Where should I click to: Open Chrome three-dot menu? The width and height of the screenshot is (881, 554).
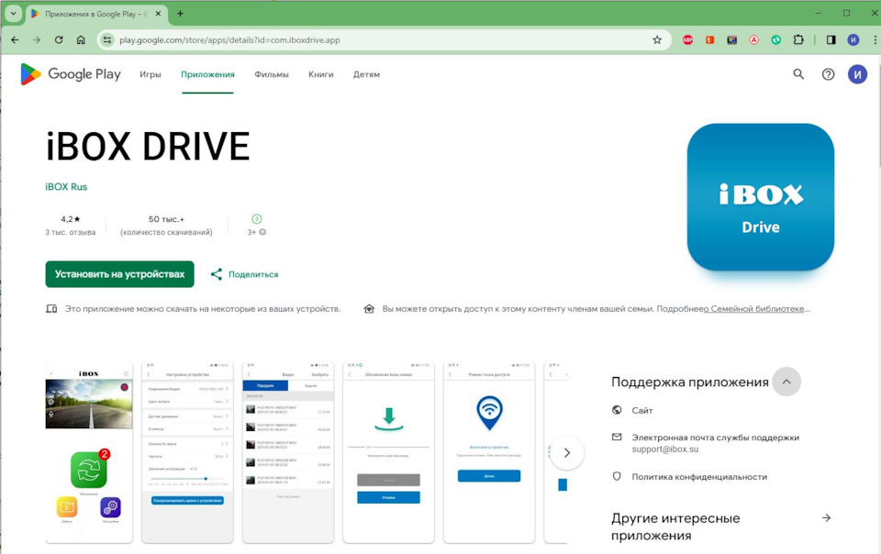click(875, 39)
